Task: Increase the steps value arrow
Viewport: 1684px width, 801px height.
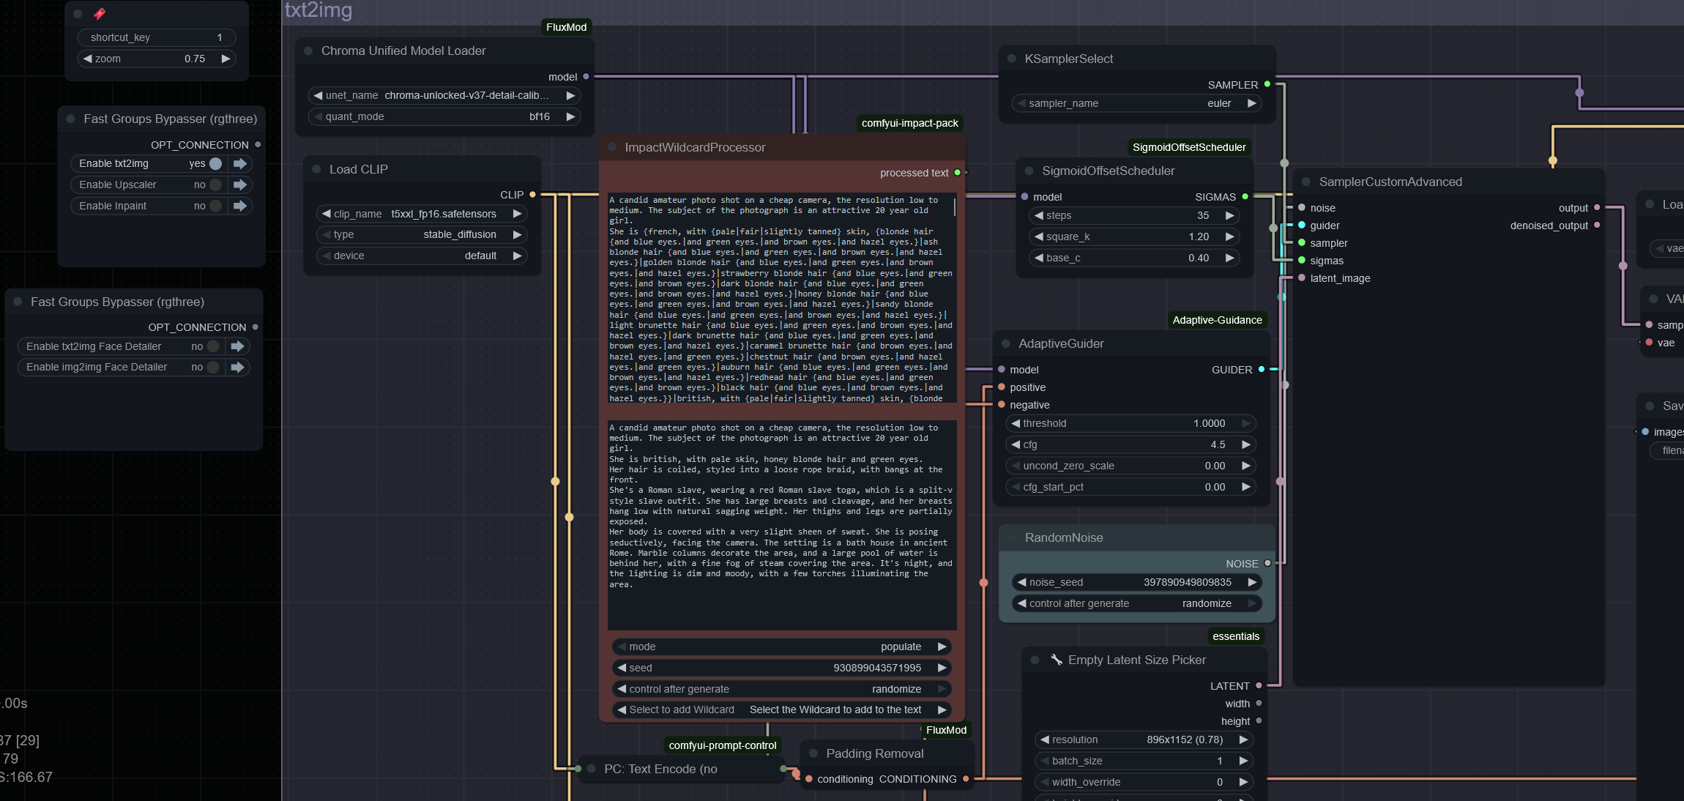Action: pos(1230,215)
